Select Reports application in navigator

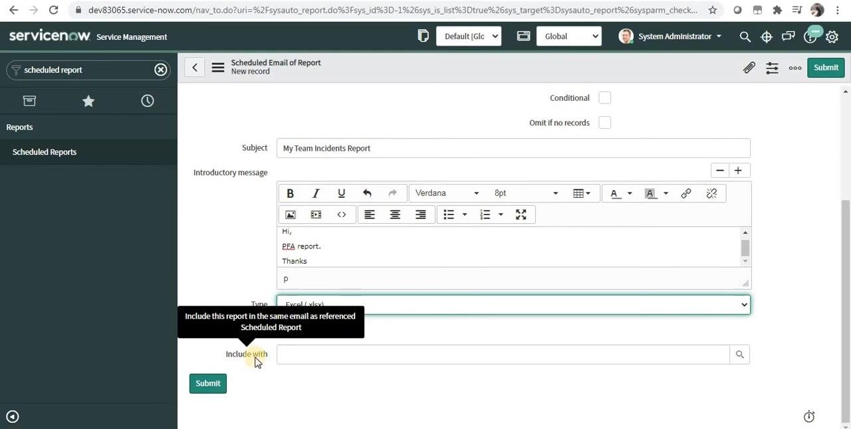coord(20,128)
